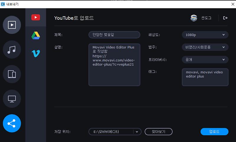Choose Vimeo as upload service

(36, 53)
